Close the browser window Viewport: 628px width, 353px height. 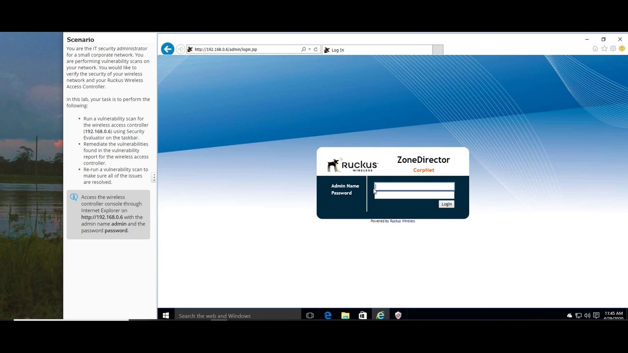coord(620,39)
